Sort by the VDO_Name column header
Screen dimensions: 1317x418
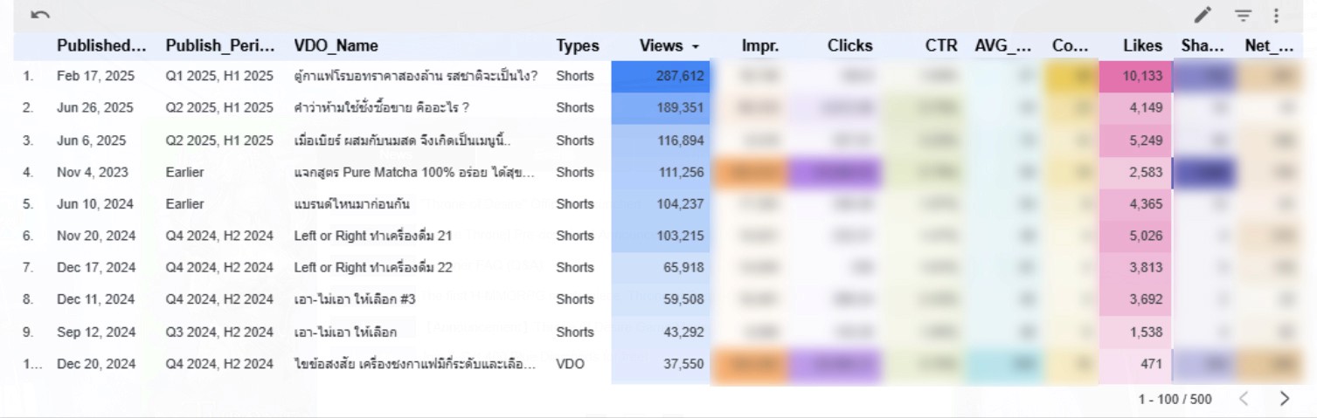(336, 45)
